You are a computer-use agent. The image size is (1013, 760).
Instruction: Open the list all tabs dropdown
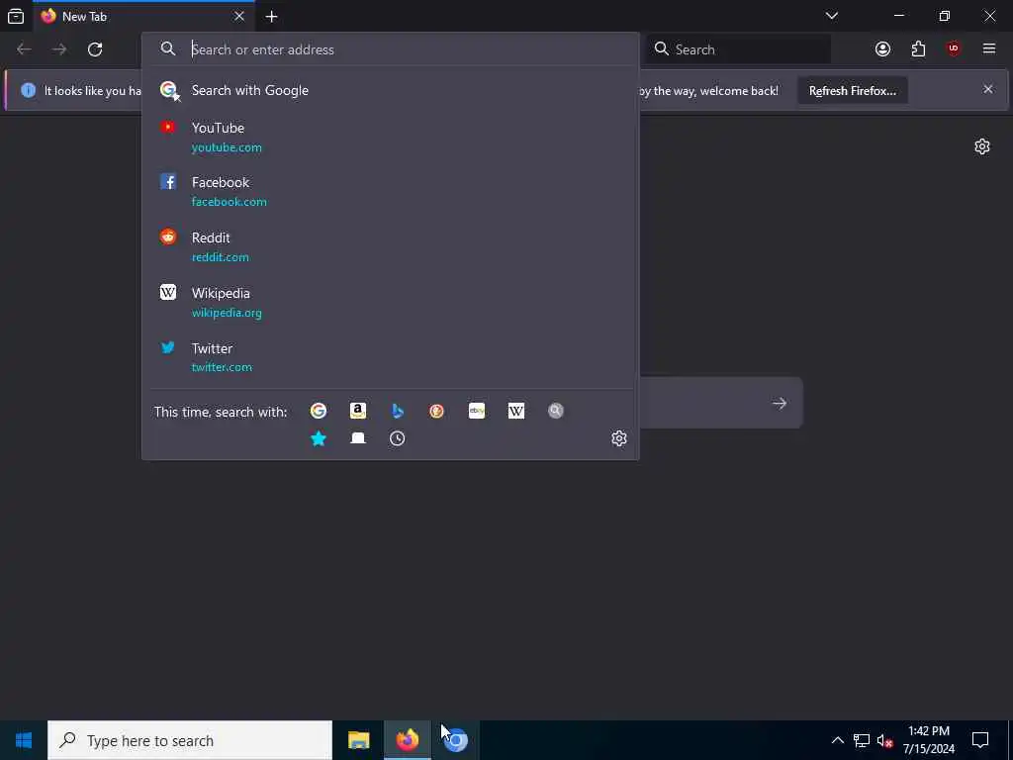point(832,16)
